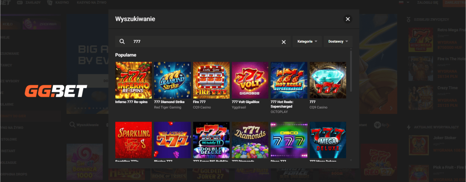This screenshot has width=466, height=182.
Task: Select the Fire 777 slot icon
Action: (x=211, y=80)
